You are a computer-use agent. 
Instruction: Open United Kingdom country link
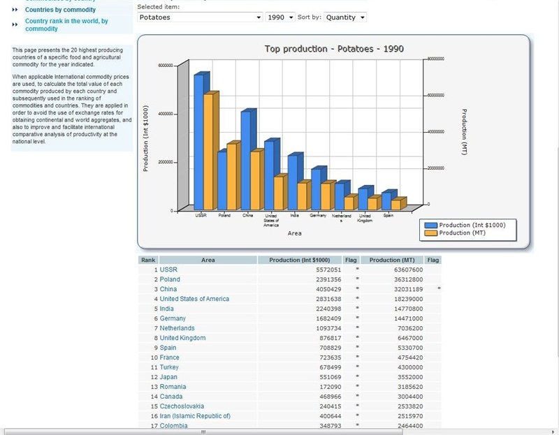182,338
